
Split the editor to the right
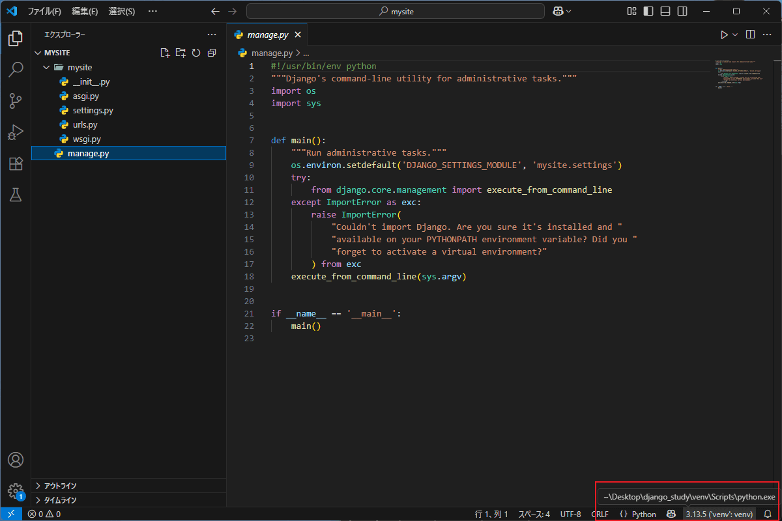point(750,35)
